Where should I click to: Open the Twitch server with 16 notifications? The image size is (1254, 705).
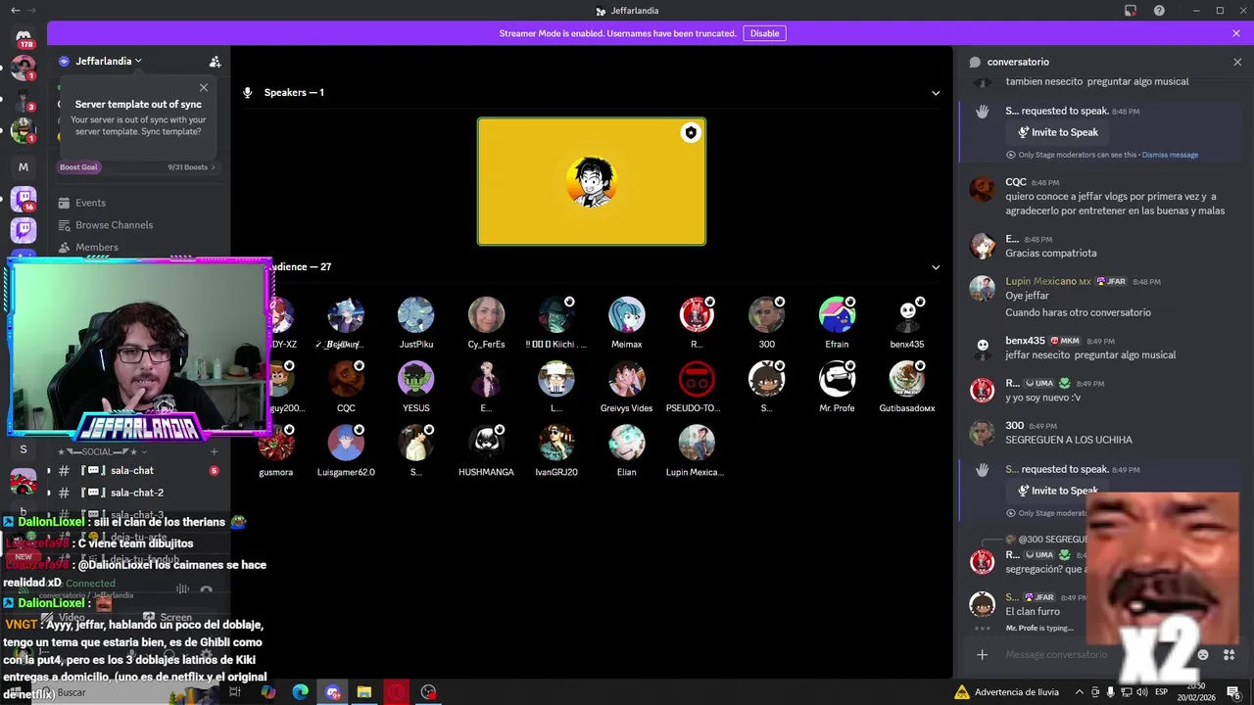coord(24,200)
